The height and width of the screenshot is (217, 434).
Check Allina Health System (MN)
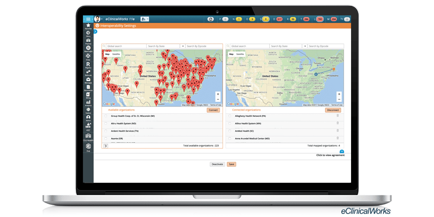coord(229,123)
